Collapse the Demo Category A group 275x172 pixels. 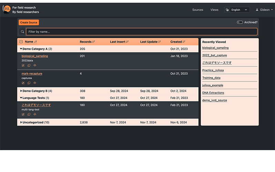(x=21, y=49)
